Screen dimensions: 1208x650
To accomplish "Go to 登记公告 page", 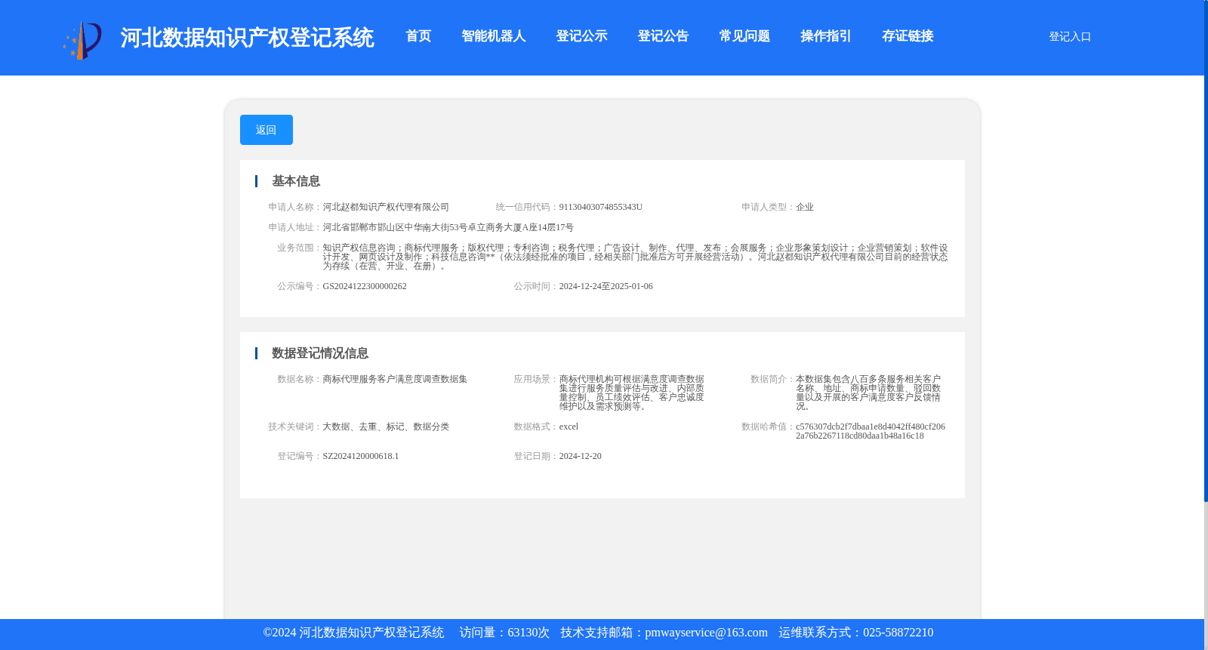I will pyautogui.click(x=663, y=36).
